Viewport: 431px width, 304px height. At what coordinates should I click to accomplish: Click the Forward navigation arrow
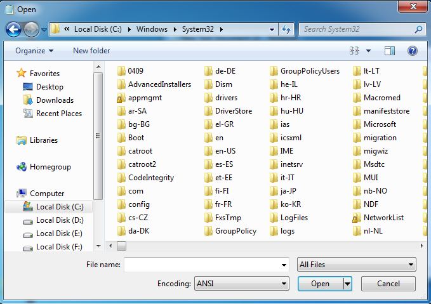point(31,29)
